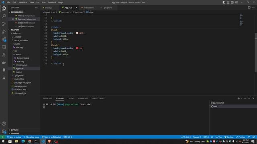
Task: Switch to the Debug Console panel tab
Action: (x=98, y=98)
